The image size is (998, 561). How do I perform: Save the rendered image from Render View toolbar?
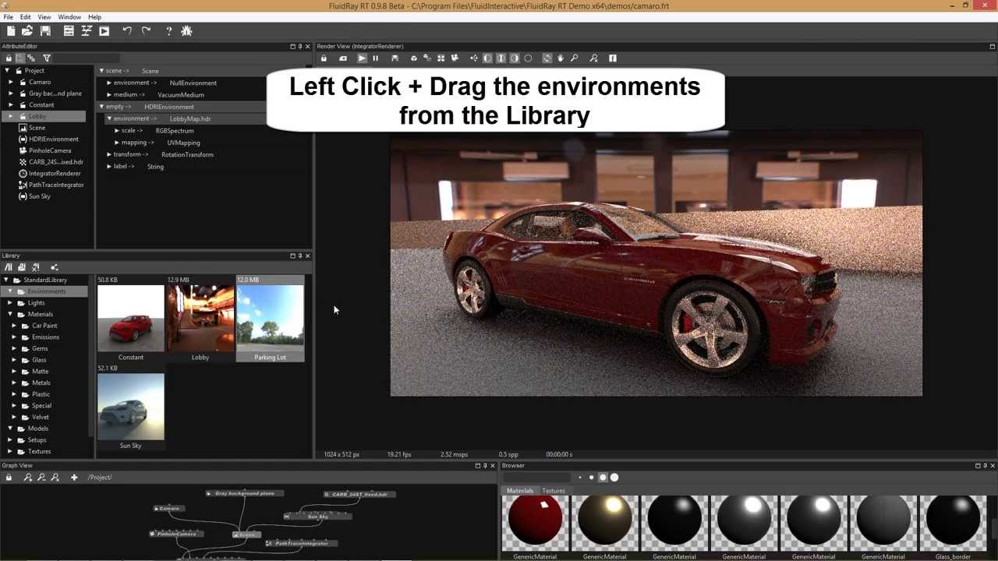(395, 58)
